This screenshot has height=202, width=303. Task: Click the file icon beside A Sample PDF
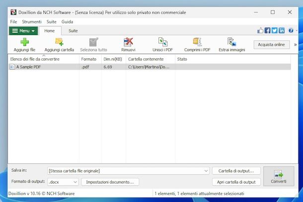[12, 67]
